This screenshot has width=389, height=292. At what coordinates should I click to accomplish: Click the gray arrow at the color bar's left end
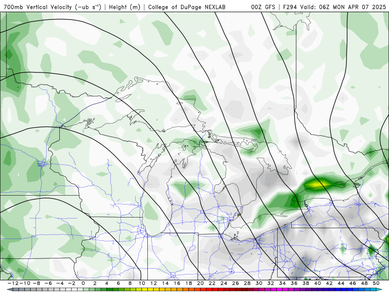tap(9, 290)
